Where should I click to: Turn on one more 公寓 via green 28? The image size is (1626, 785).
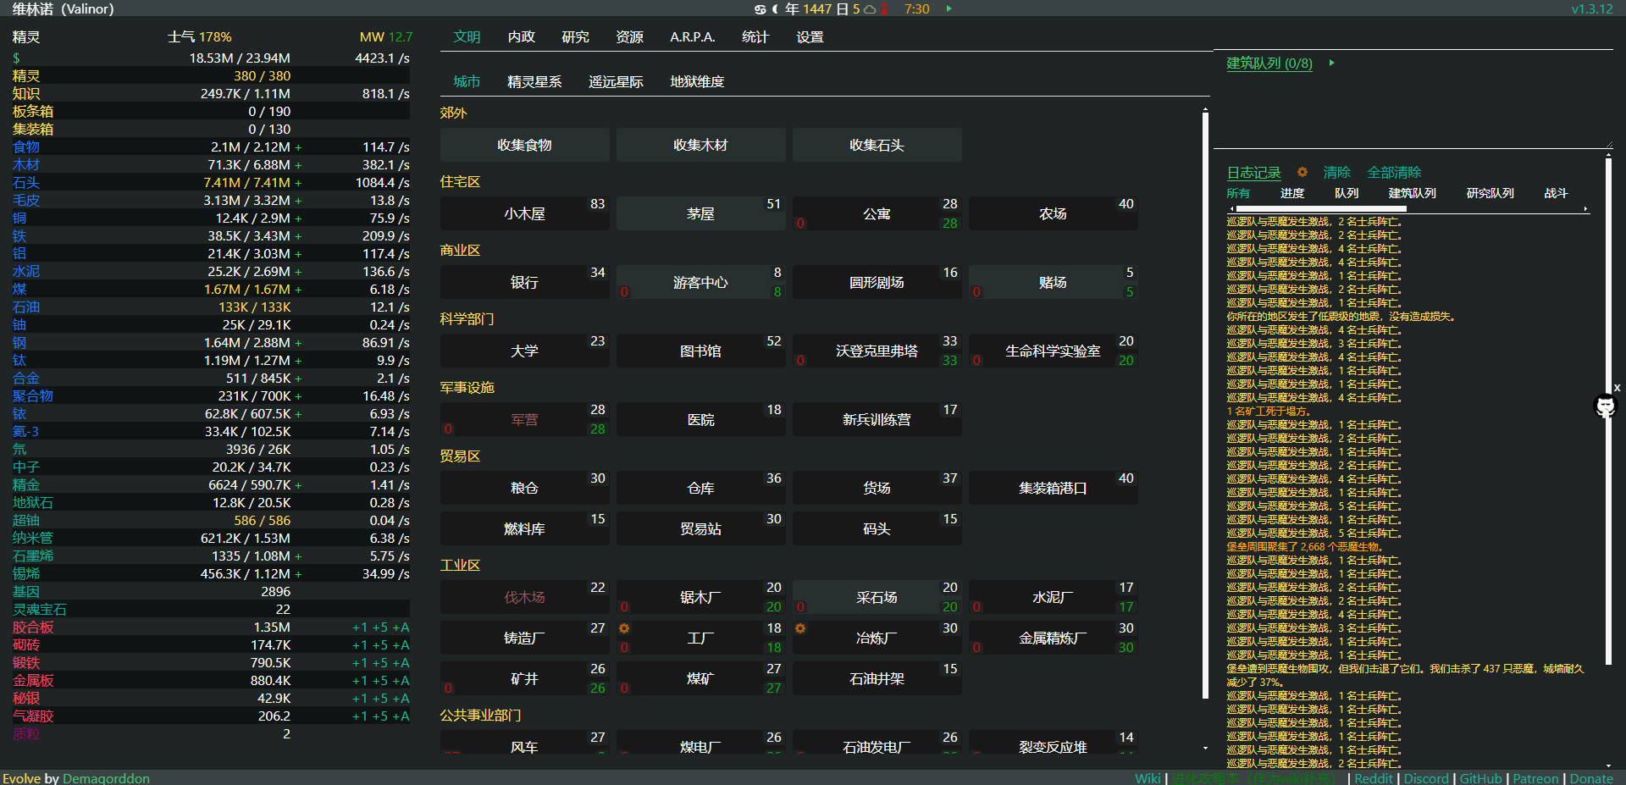949,224
